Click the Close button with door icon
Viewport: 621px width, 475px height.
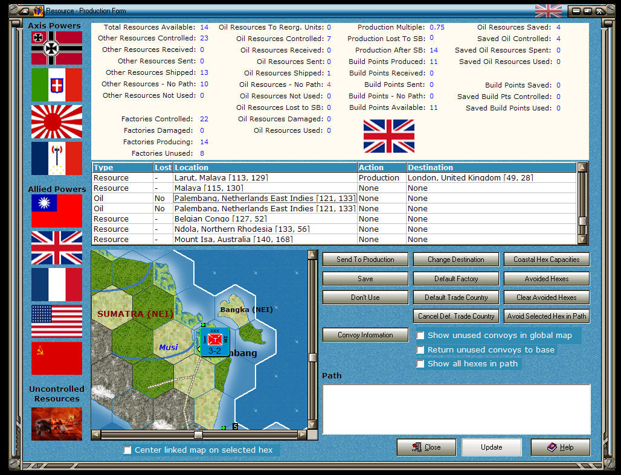point(426,447)
